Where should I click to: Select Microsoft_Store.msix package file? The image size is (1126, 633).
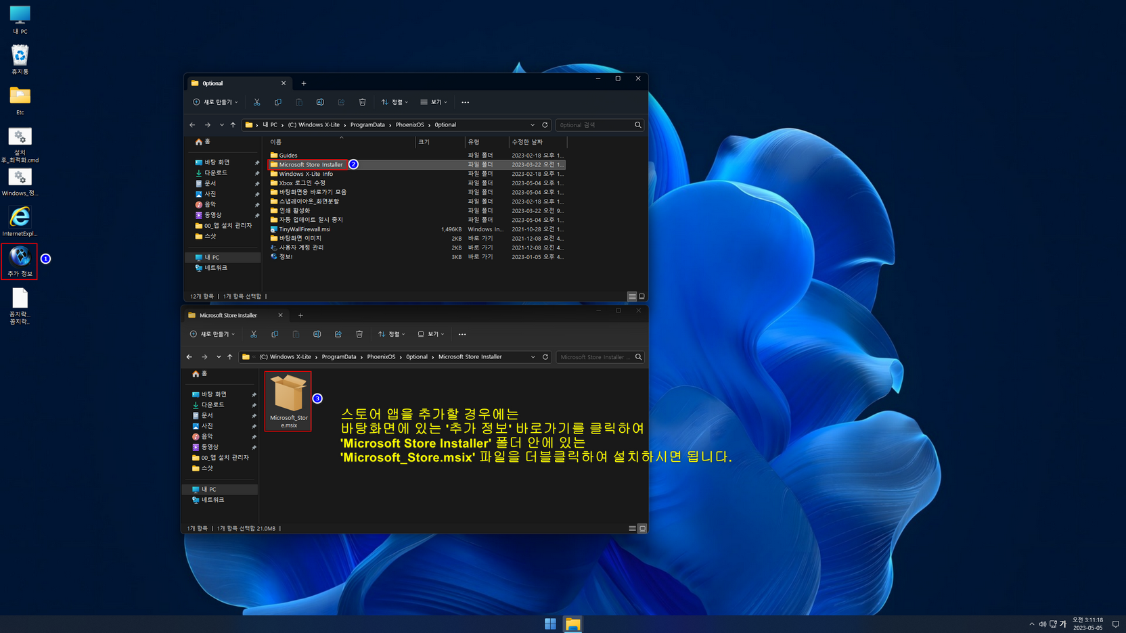click(288, 401)
